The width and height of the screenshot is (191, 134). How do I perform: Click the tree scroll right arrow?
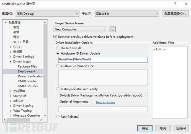click(x=41, y=120)
